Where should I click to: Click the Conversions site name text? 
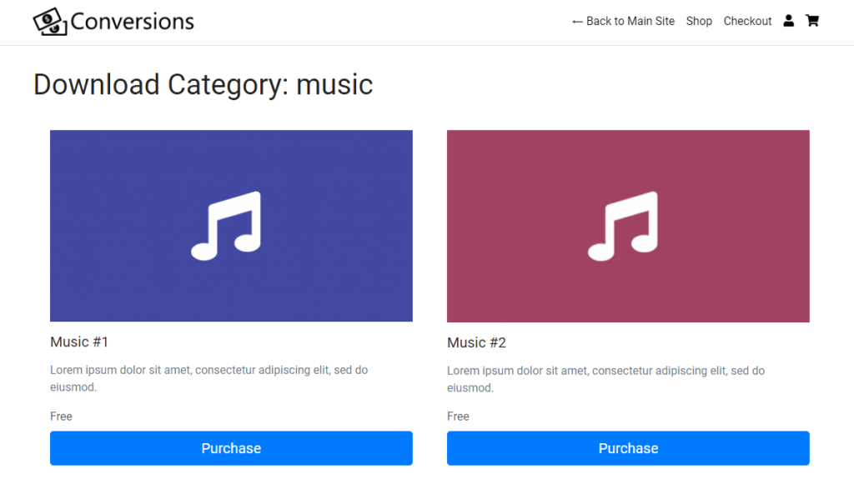point(133,20)
